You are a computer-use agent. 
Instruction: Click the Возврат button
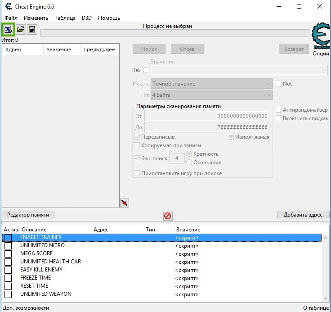294,49
